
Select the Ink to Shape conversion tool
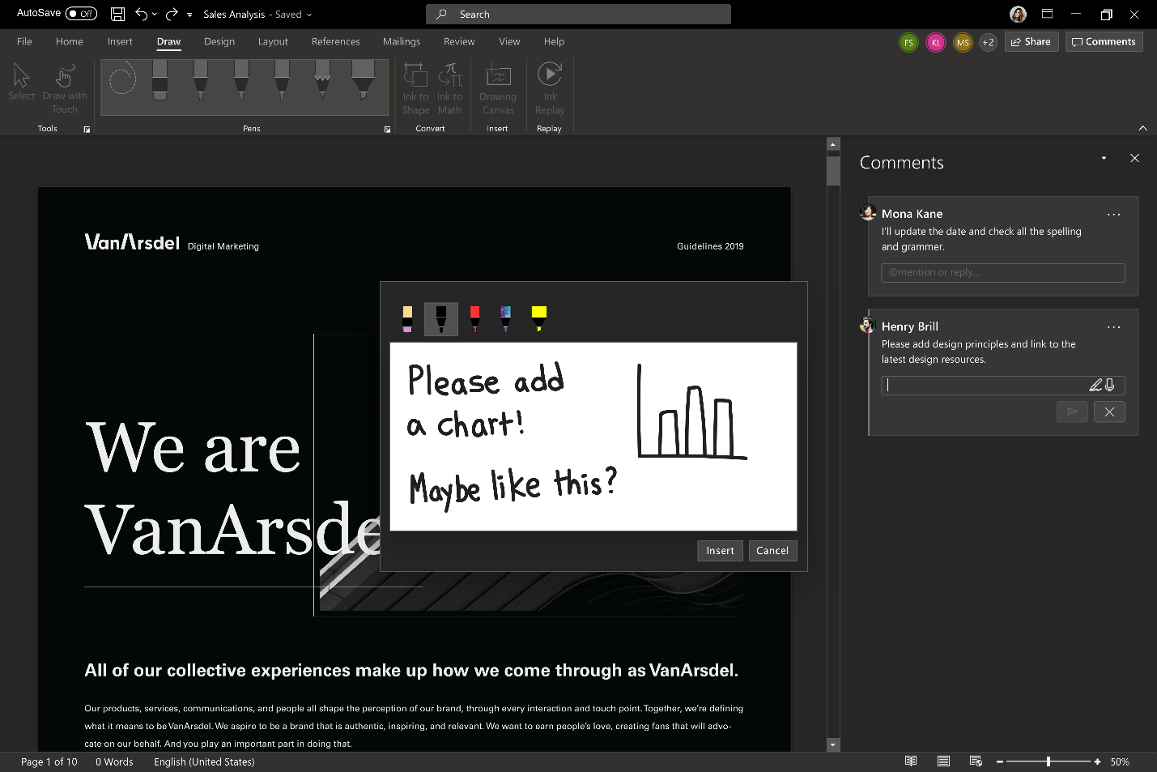(x=415, y=89)
